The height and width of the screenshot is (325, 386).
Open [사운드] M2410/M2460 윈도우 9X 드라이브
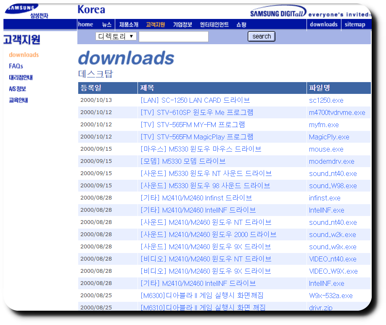pos(206,247)
